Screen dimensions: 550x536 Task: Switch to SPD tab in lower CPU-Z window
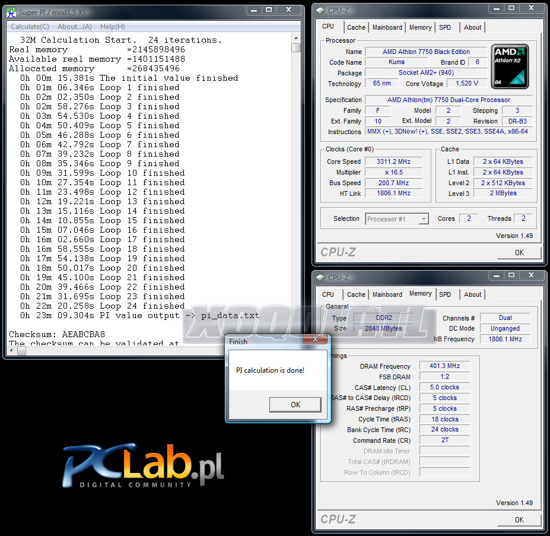pyautogui.click(x=445, y=294)
